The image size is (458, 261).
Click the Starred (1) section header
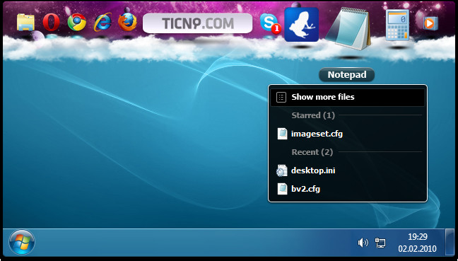(313, 115)
